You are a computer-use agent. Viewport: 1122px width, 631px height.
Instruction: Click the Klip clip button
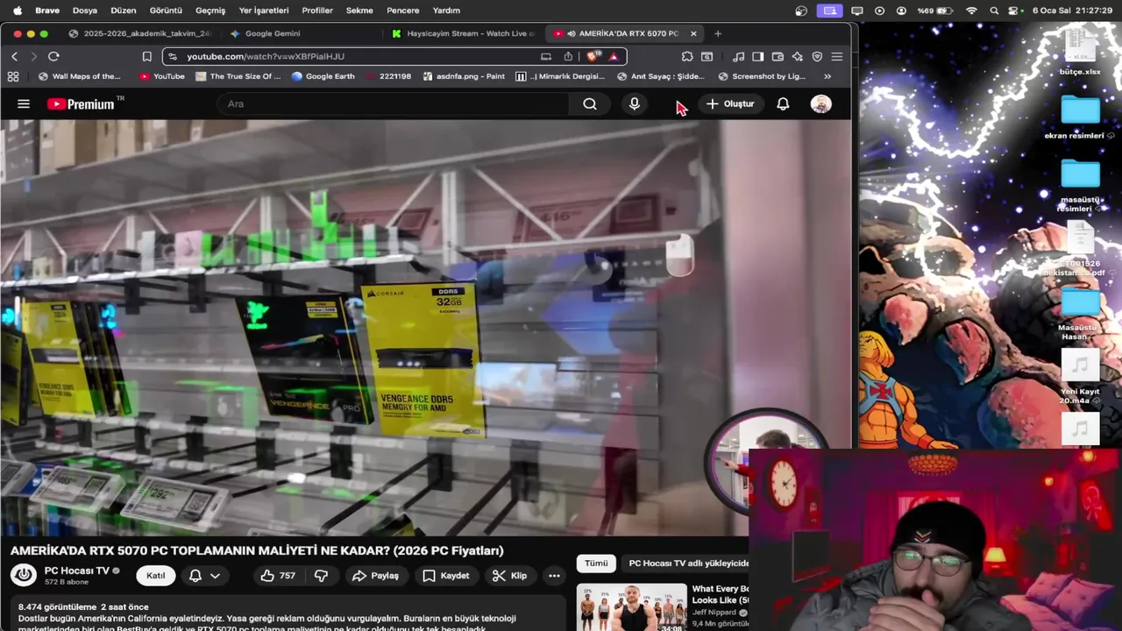pyautogui.click(x=509, y=576)
